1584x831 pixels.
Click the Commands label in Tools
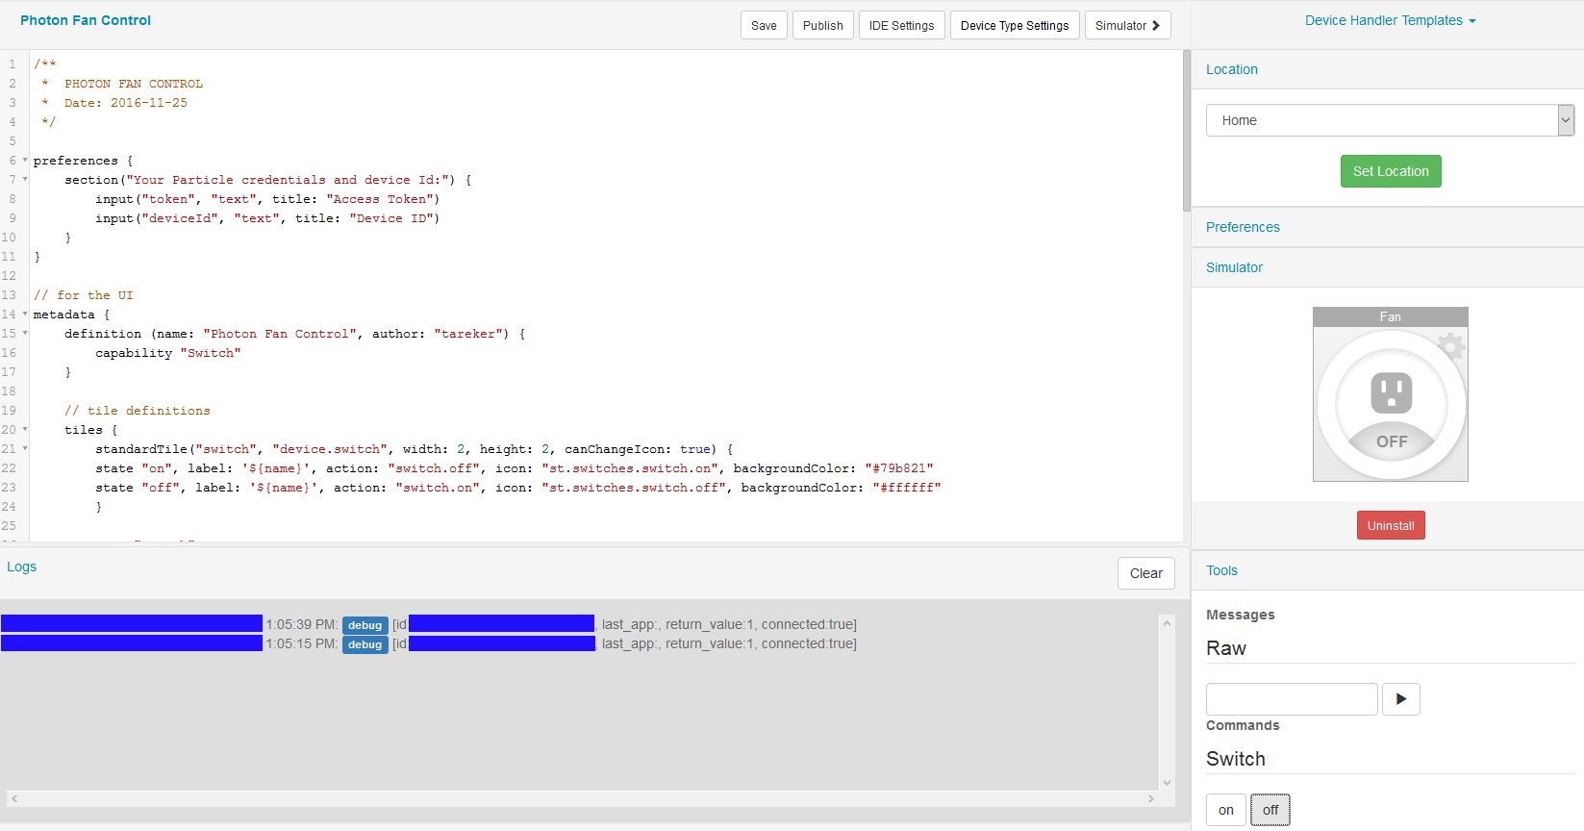point(1243,725)
